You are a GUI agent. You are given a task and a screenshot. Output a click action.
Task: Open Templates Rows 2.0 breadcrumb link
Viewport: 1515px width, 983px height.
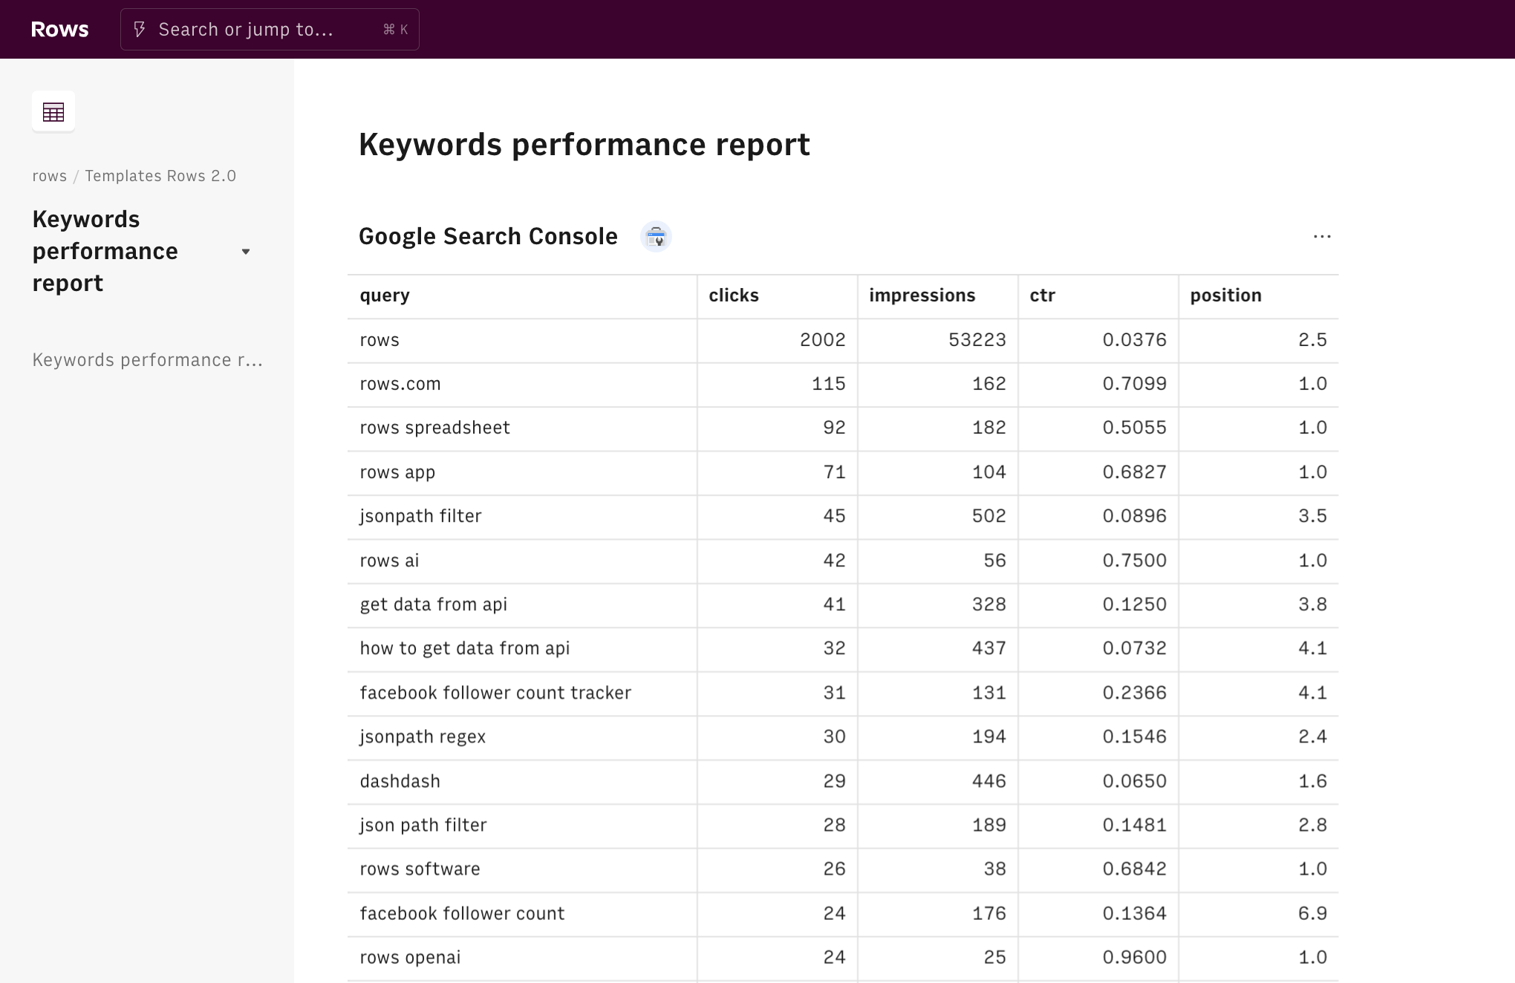pyautogui.click(x=160, y=176)
